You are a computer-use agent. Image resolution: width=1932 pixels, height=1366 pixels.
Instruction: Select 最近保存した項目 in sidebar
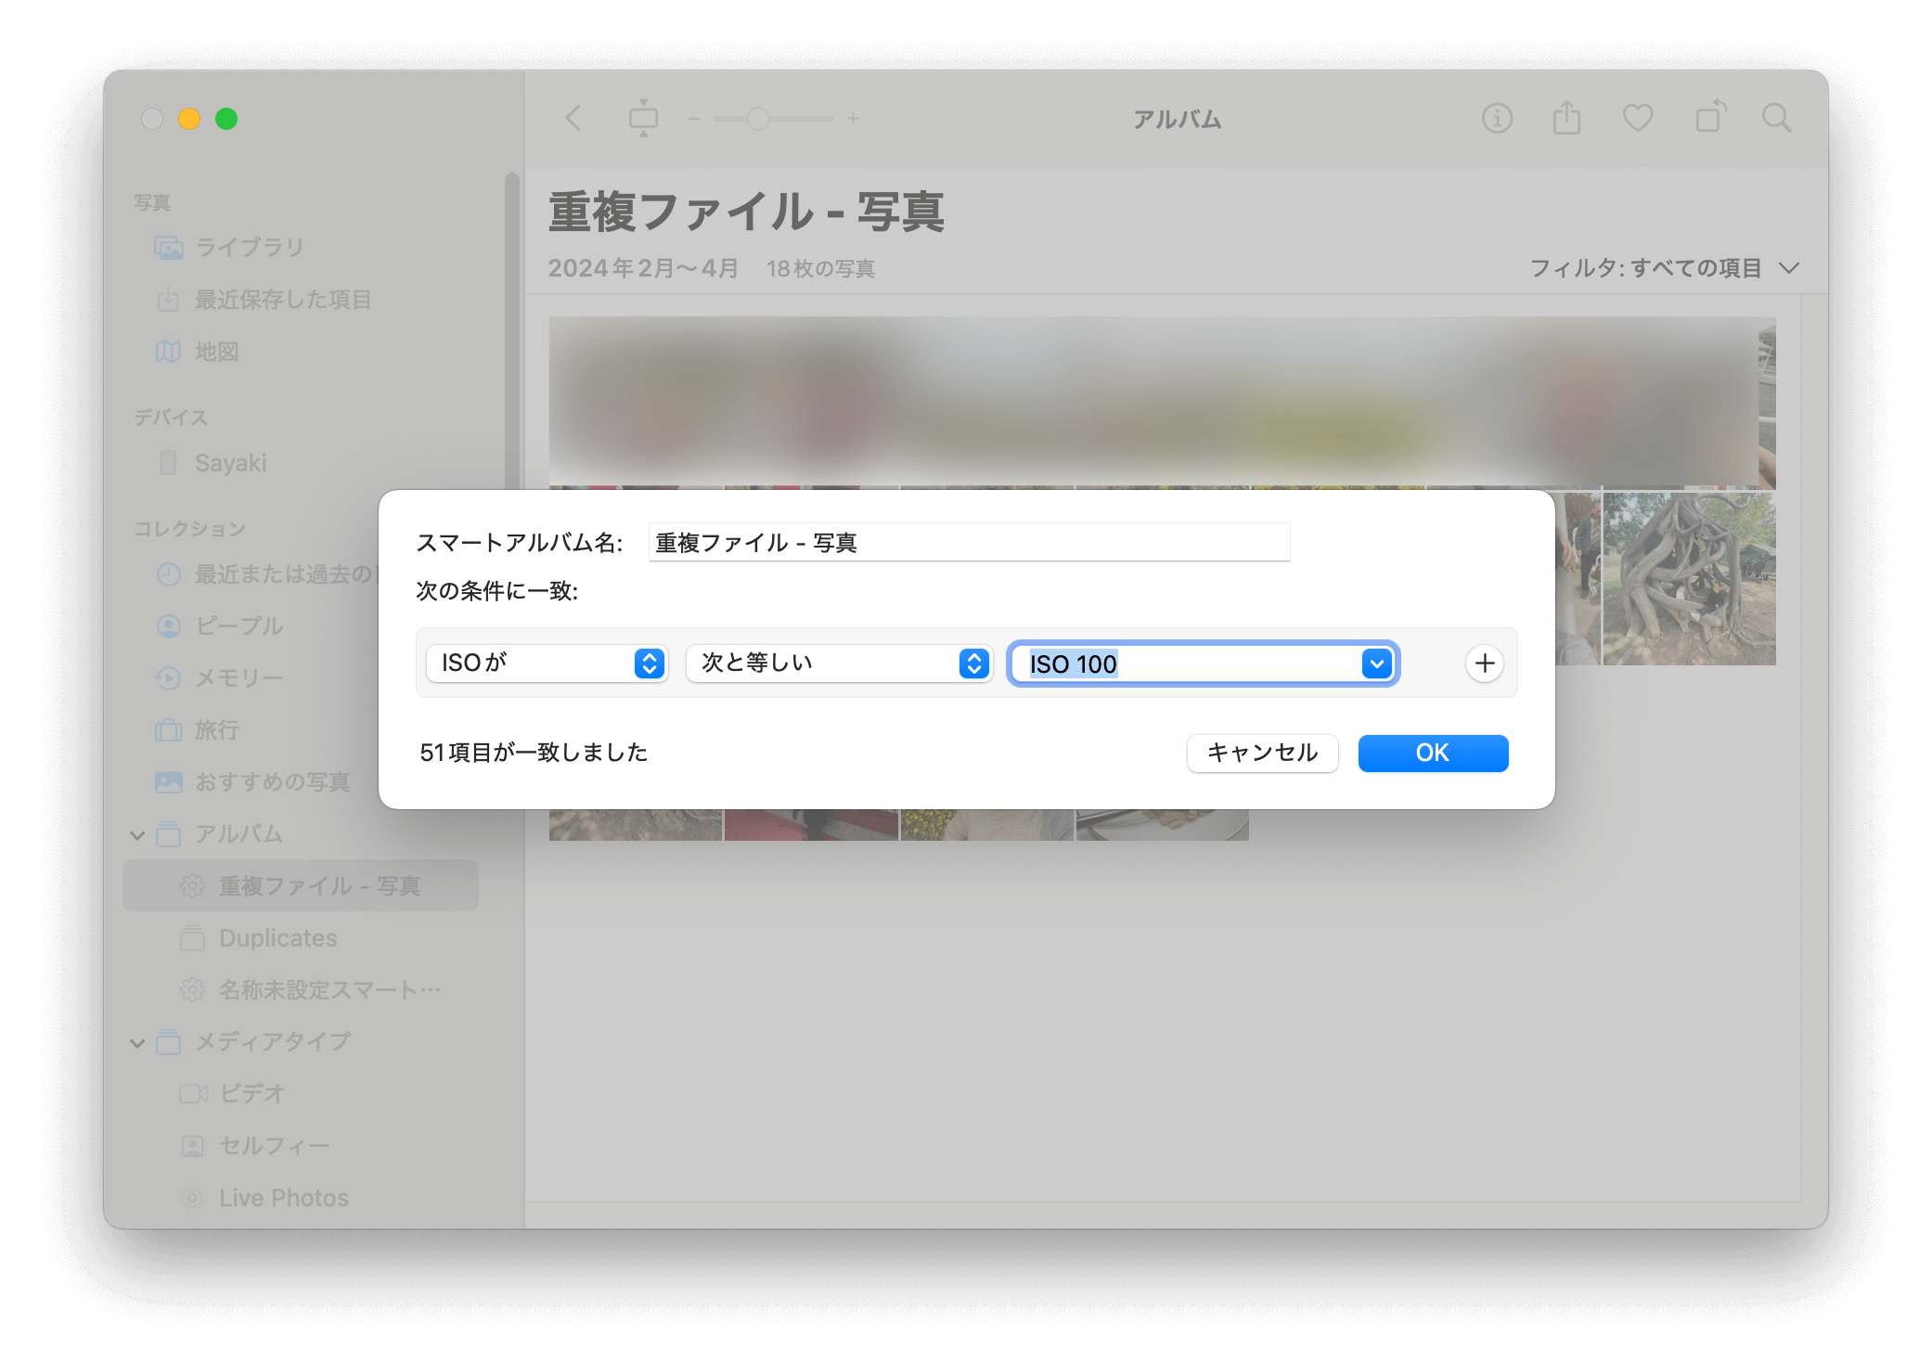pos(301,300)
